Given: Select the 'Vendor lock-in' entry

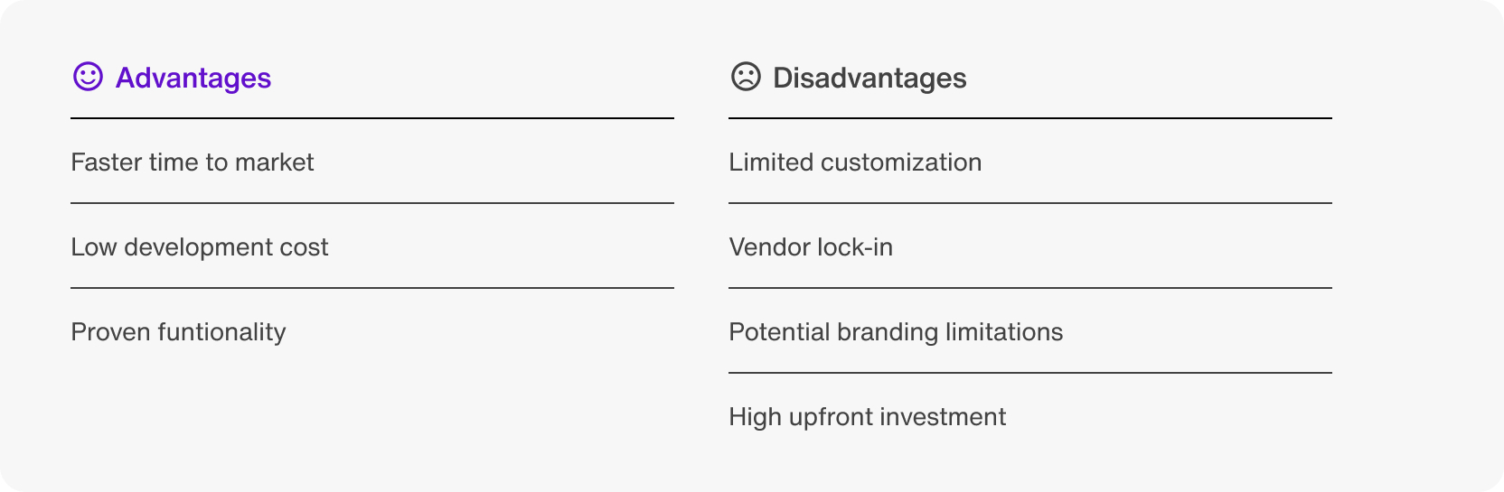Looking at the screenshot, I should coord(811,247).
